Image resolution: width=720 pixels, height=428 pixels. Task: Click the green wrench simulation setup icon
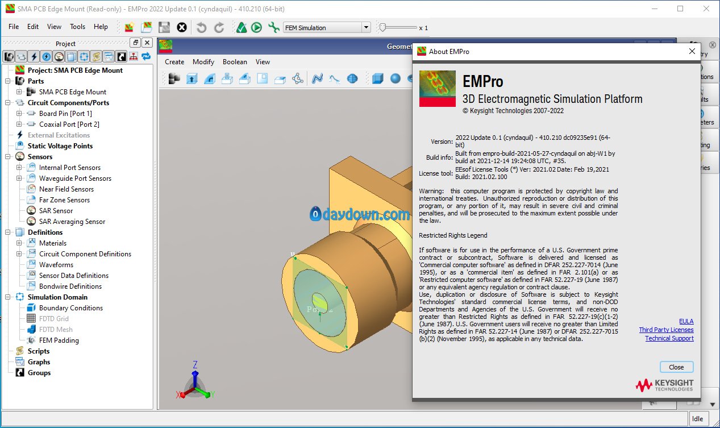click(273, 27)
